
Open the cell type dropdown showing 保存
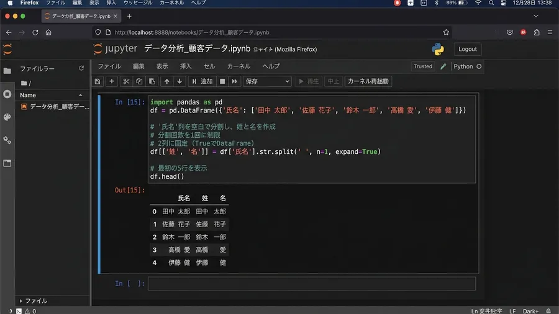[x=267, y=81]
